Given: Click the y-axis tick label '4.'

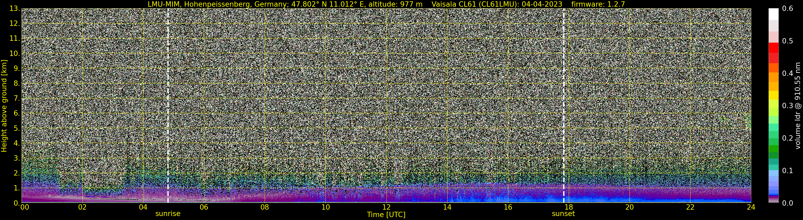Looking at the screenshot, I should [17, 143].
